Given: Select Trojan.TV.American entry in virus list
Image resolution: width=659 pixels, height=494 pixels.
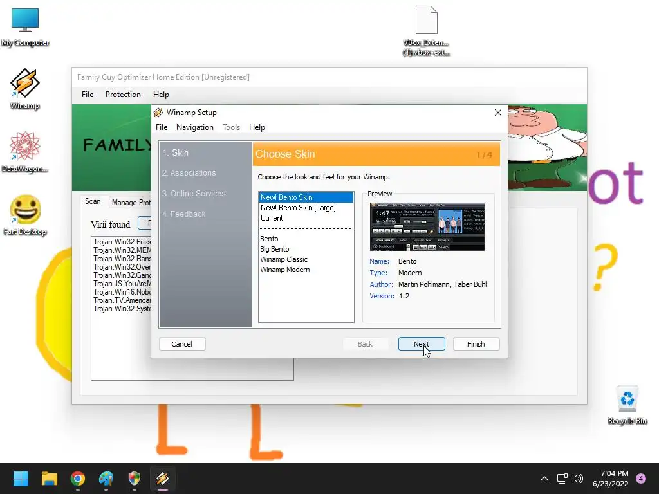Looking at the screenshot, I should tap(122, 300).
